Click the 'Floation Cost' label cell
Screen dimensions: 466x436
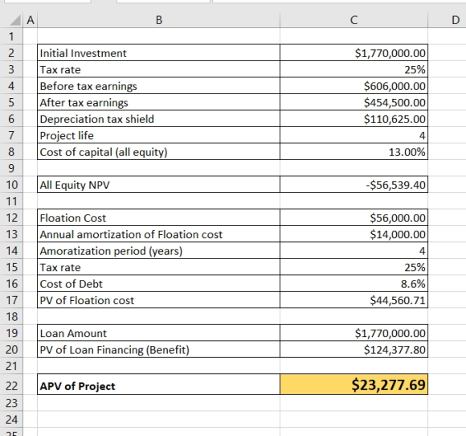click(159, 218)
